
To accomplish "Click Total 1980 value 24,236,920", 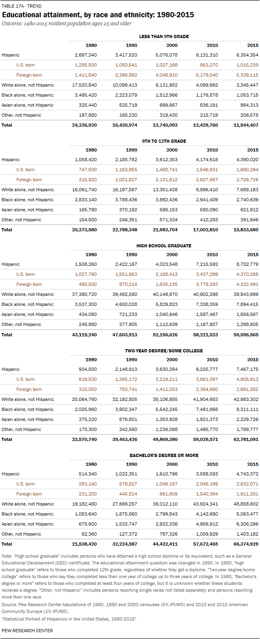I will 84,125.
